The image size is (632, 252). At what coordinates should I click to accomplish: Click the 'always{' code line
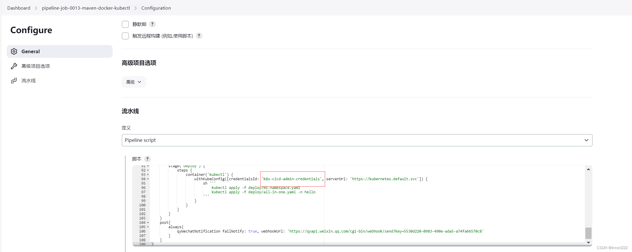[176, 227]
